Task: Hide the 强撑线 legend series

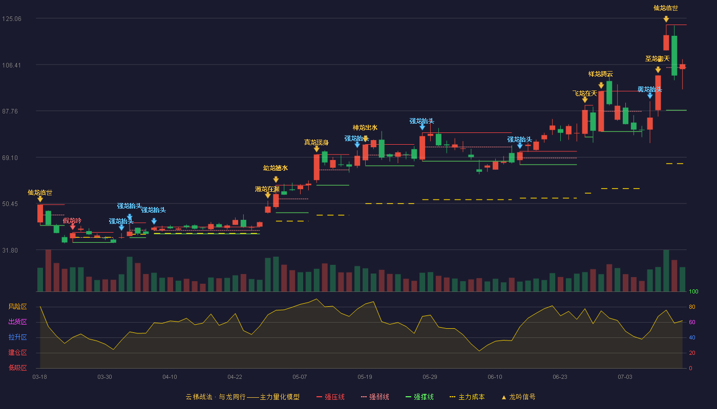Action: (x=419, y=397)
